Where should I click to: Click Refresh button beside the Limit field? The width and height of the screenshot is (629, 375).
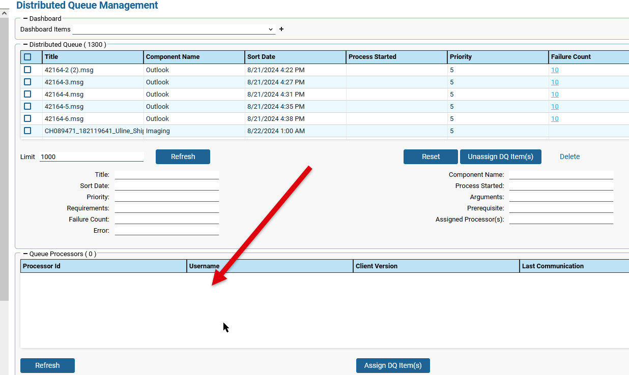coord(183,157)
